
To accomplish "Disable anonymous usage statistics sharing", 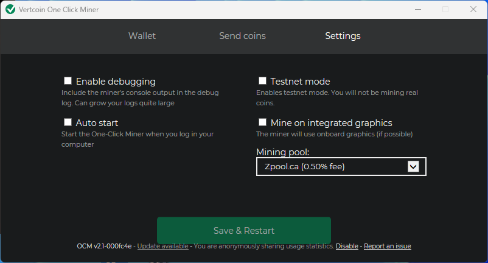I will [347, 246].
